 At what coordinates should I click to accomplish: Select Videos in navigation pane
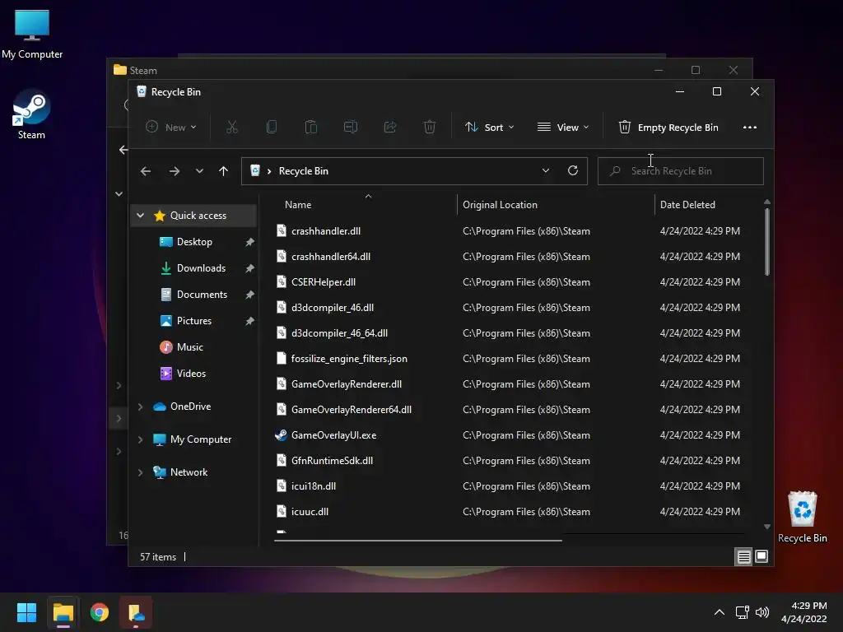(x=191, y=374)
